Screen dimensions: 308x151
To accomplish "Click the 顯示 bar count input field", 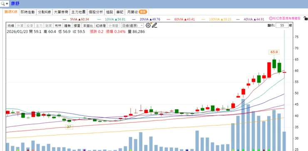I will pyautogui.click(x=282, y=25).
